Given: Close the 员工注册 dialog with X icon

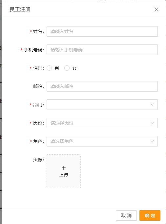Looking at the screenshot, I should pos(156,9).
